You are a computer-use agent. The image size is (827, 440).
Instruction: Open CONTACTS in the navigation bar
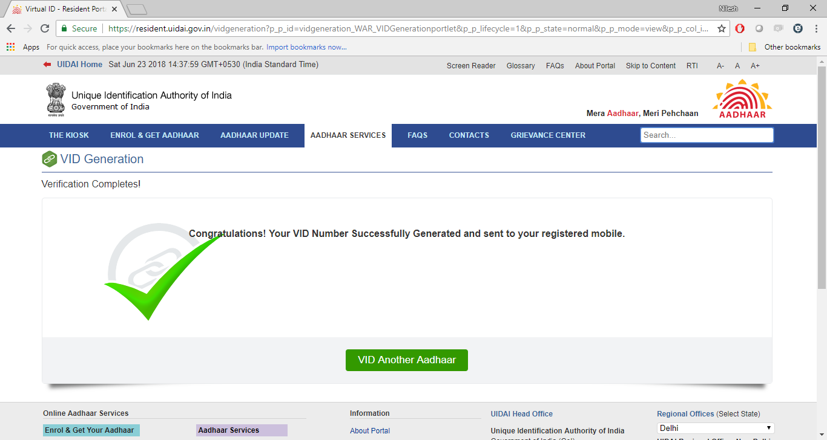469,135
